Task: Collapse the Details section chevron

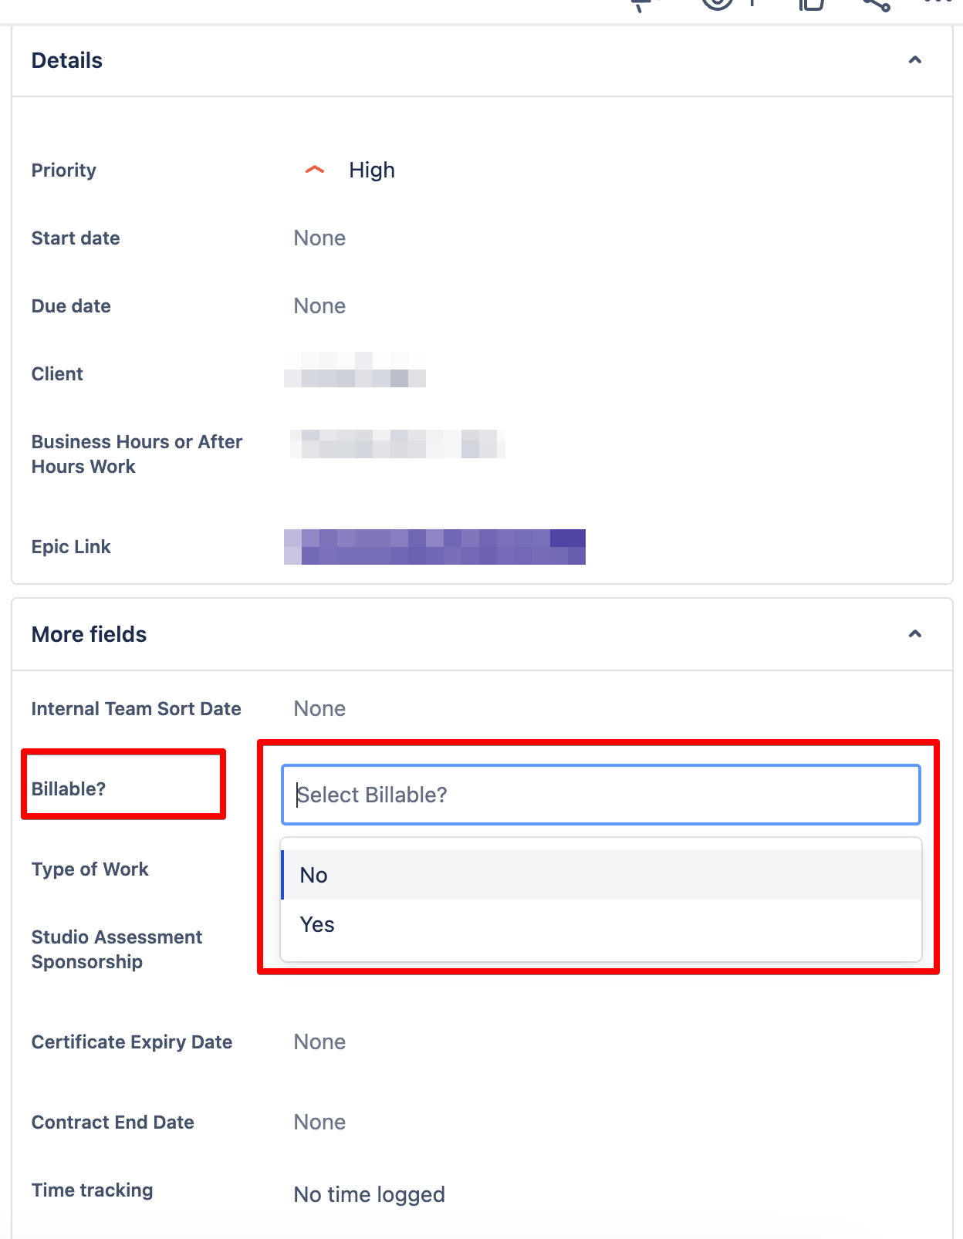Action: (x=915, y=60)
